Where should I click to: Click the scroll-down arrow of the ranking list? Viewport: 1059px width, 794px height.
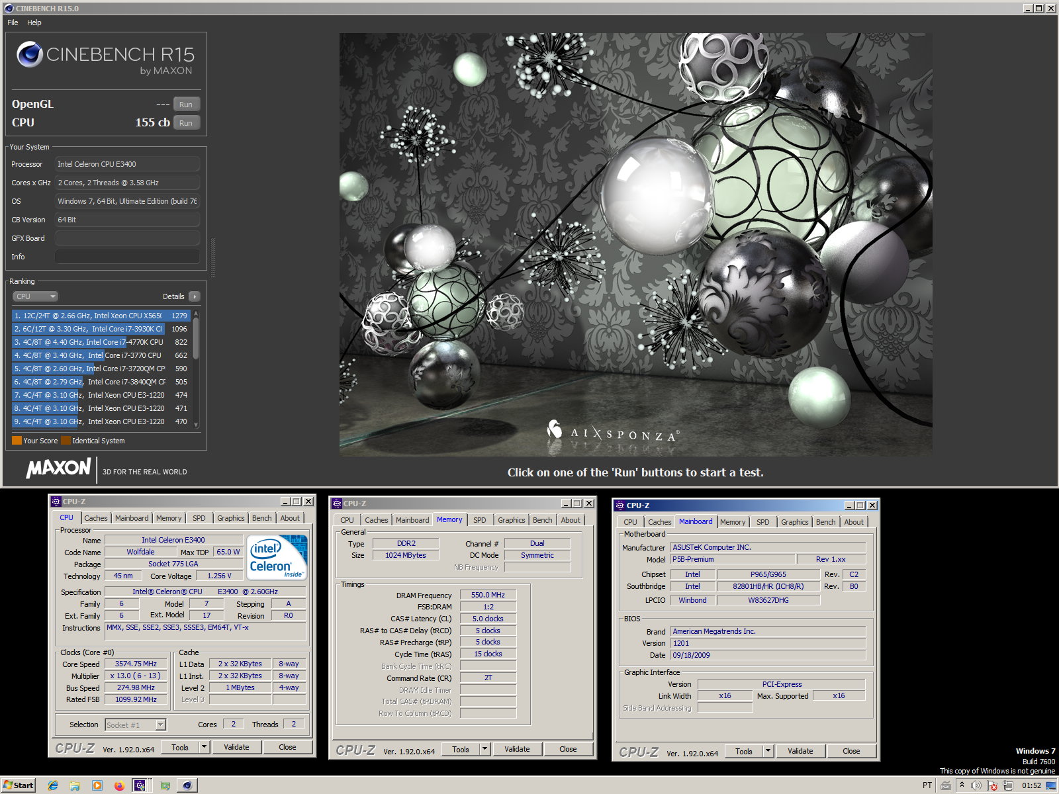196,425
